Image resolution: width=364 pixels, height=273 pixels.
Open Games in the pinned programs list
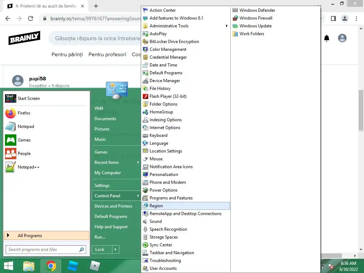pyautogui.click(x=47, y=140)
